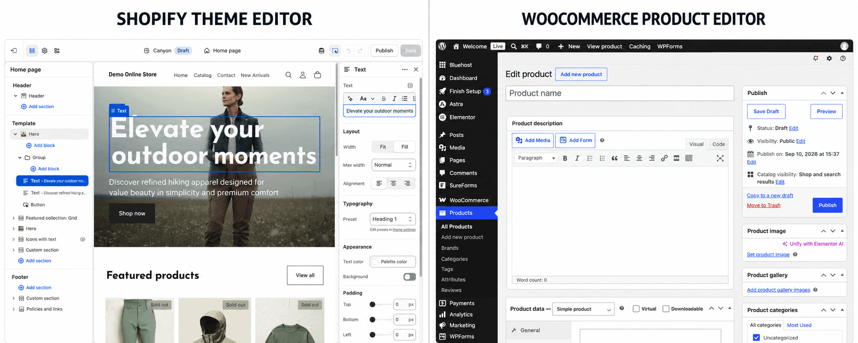
Task: Click the Set product image link
Action: click(x=768, y=254)
